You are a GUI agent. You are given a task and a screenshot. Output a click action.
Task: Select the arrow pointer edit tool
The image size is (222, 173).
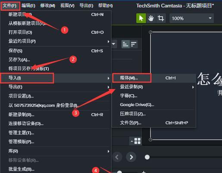click(141, 18)
